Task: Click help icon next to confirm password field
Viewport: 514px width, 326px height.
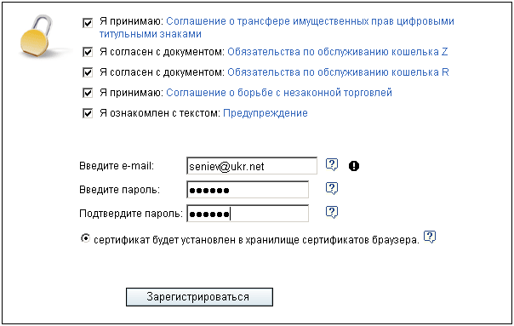Action: (332, 213)
